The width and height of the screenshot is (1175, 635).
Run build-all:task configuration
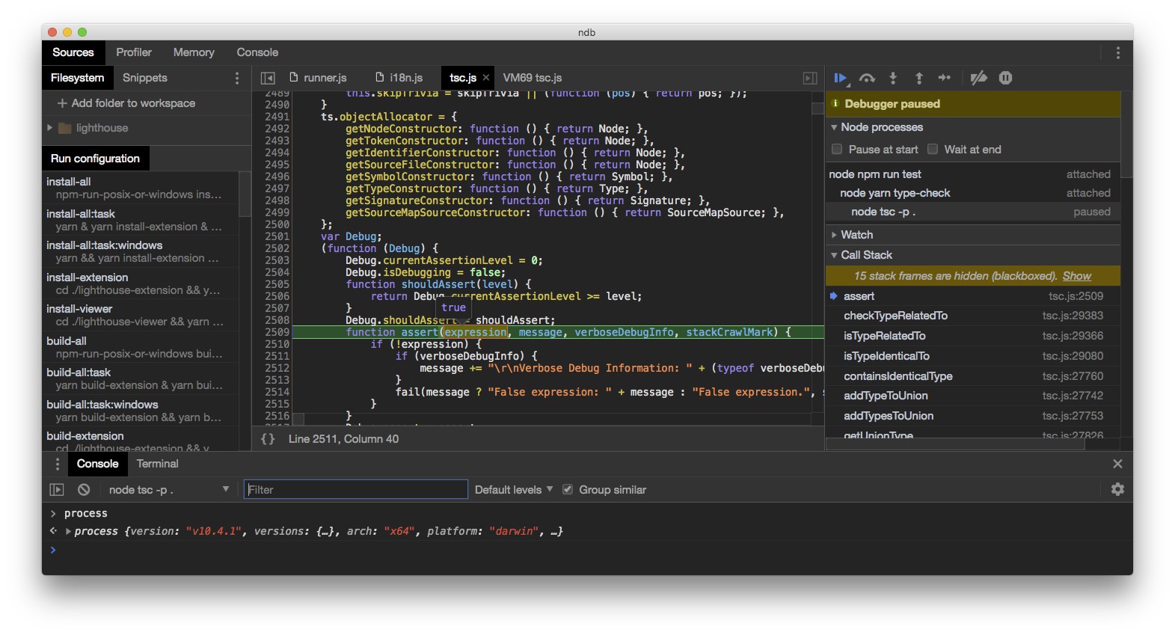tap(141, 378)
